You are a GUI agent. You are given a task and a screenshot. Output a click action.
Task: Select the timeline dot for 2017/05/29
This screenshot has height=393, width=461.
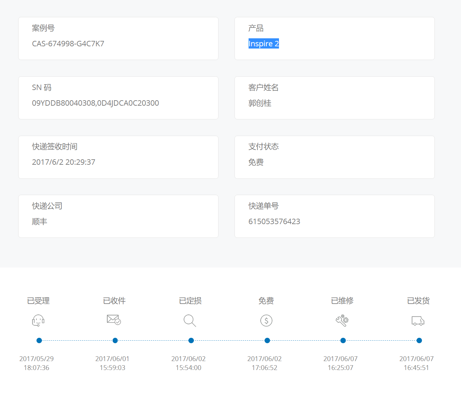[39, 341]
